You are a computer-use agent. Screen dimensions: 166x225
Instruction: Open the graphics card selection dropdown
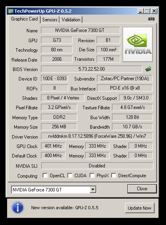tap(93, 189)
